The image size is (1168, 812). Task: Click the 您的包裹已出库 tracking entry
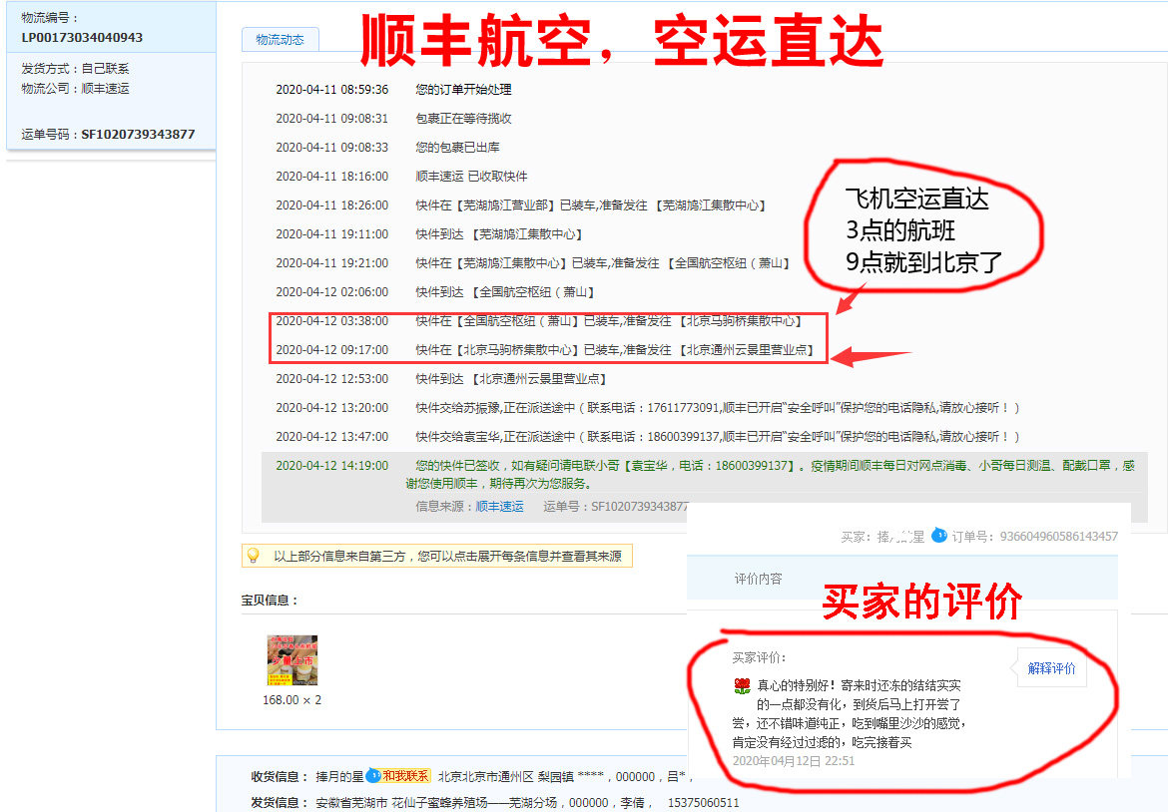(457, 148)
